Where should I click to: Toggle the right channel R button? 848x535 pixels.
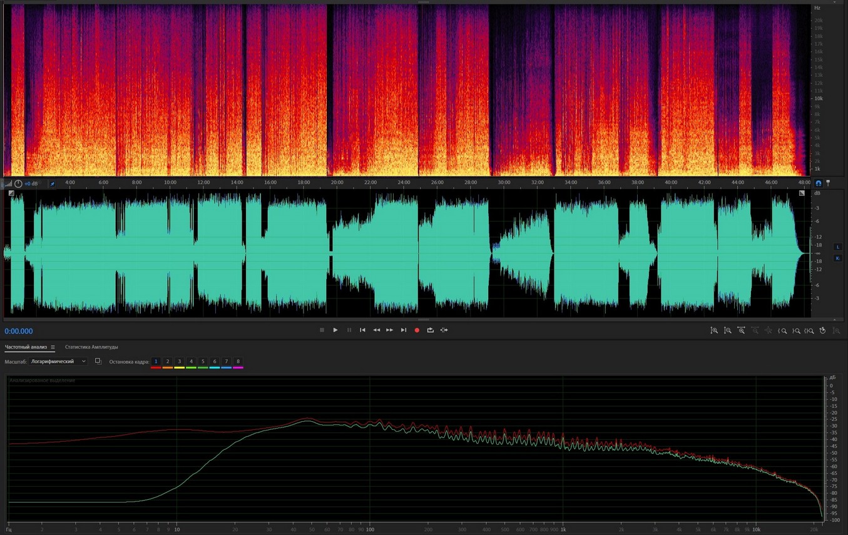[x=837, y=258]
